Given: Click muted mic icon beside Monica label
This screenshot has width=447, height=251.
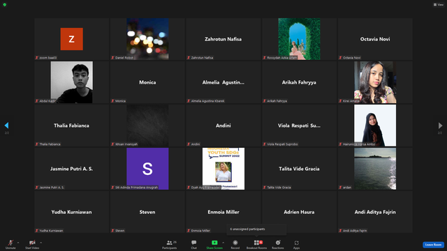Looking at the screenshot, I should [x=113, y=101].
